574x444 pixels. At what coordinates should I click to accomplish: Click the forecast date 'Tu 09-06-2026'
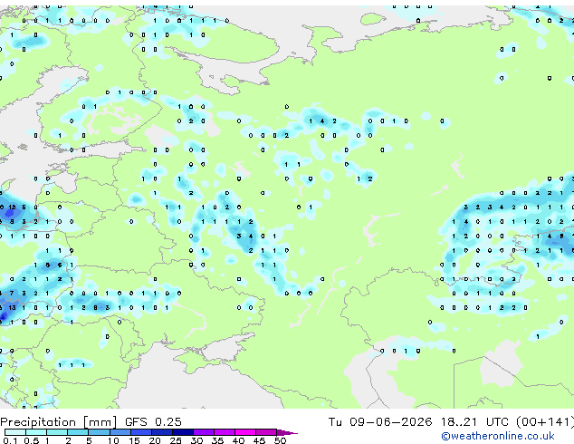[x=380, y=422]
